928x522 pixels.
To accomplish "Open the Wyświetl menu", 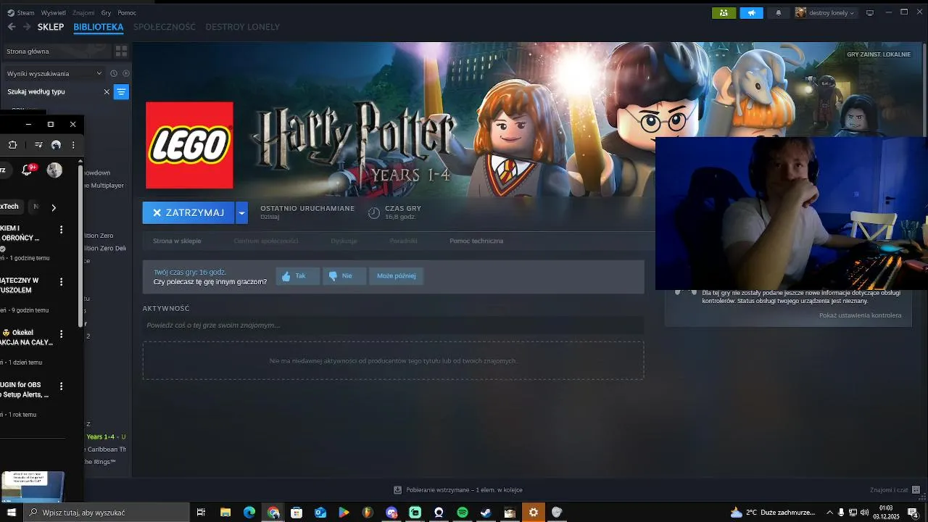I will pyautogui.click(x=53, y=12).
